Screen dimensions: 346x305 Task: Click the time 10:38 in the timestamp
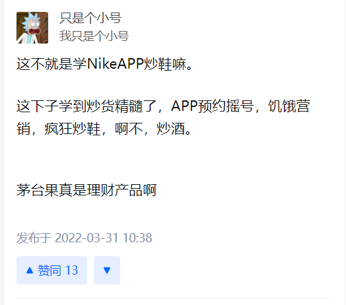(137, 238)
